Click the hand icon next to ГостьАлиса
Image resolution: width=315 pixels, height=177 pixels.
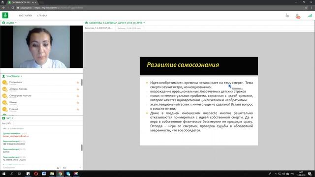[78, 83]
